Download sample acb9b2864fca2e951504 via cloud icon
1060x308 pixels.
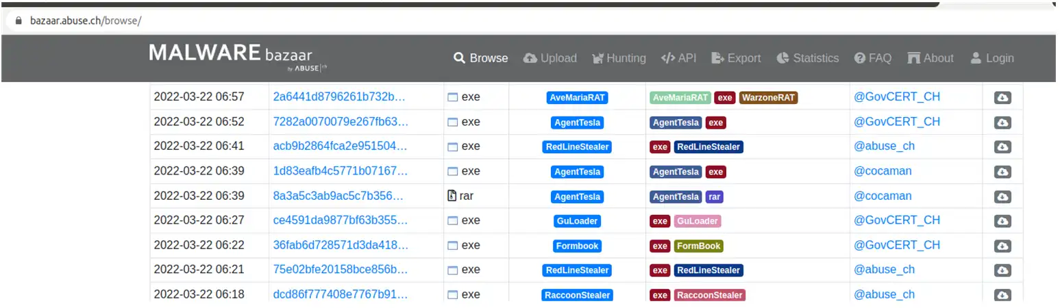(x=1002, y=147)
